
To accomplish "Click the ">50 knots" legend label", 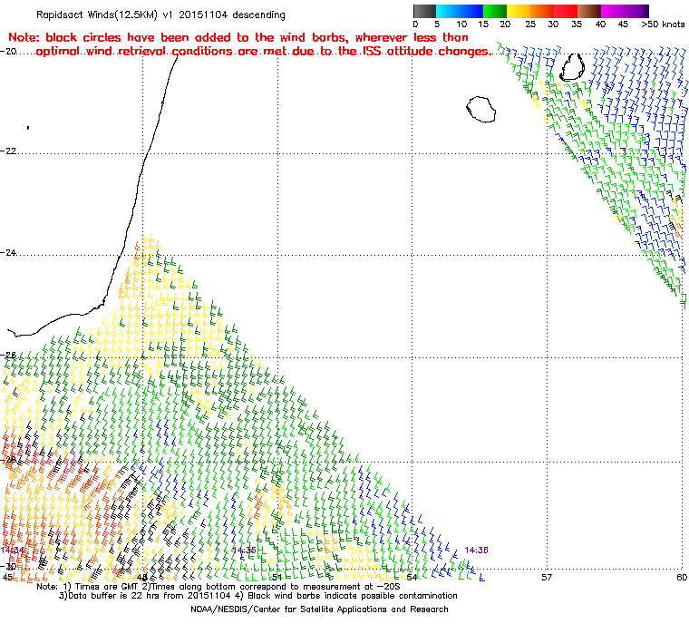I will point(663,24).
